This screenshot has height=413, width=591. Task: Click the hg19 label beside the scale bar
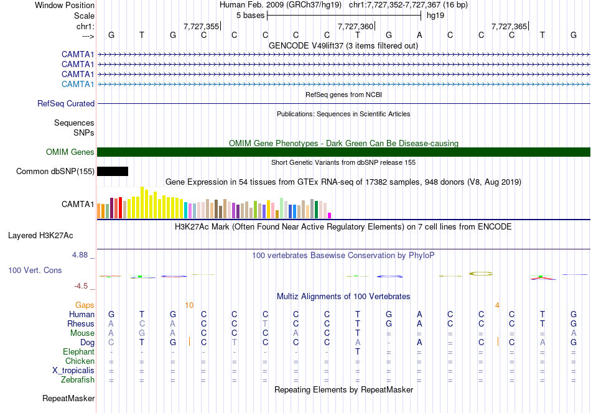point(435,16)
